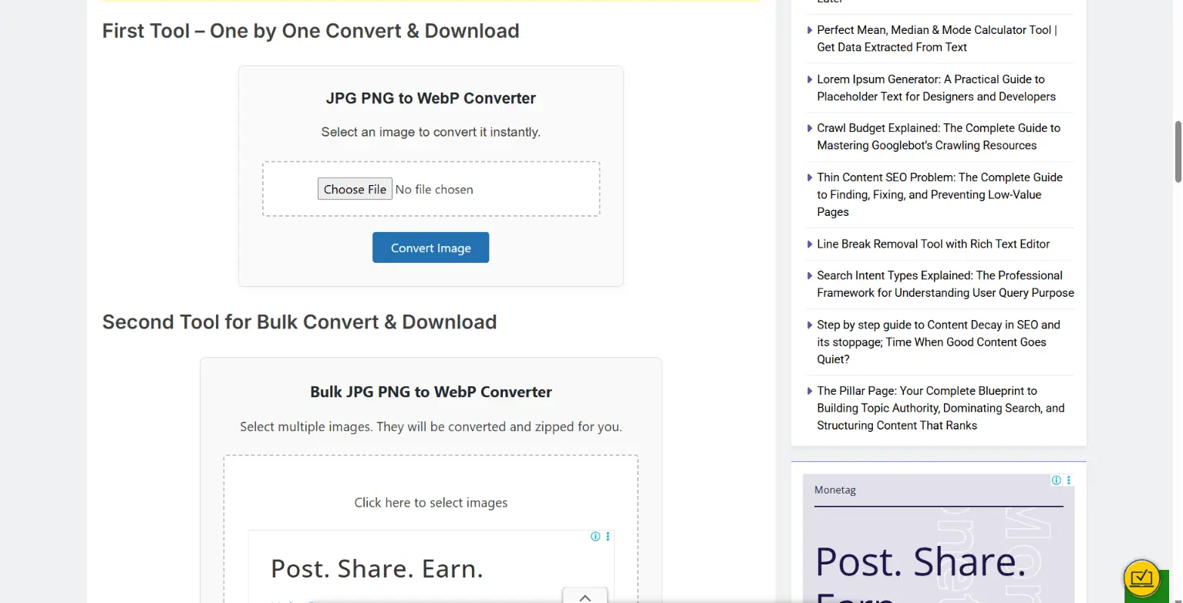Open the Mean, Median & Mode Calculator link
Viewport: 1183px width, 603px height.
[937, 39]
